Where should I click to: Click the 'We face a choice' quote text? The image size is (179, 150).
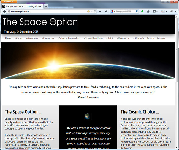88,138
